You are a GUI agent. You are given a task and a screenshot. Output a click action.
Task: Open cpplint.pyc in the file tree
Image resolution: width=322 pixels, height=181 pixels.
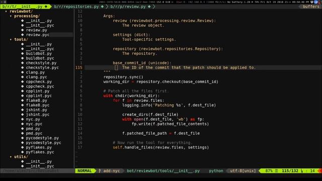[x=39, y=96]
